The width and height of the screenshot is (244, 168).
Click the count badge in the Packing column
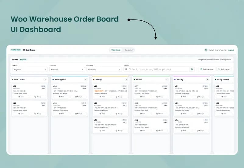(207, 79)
